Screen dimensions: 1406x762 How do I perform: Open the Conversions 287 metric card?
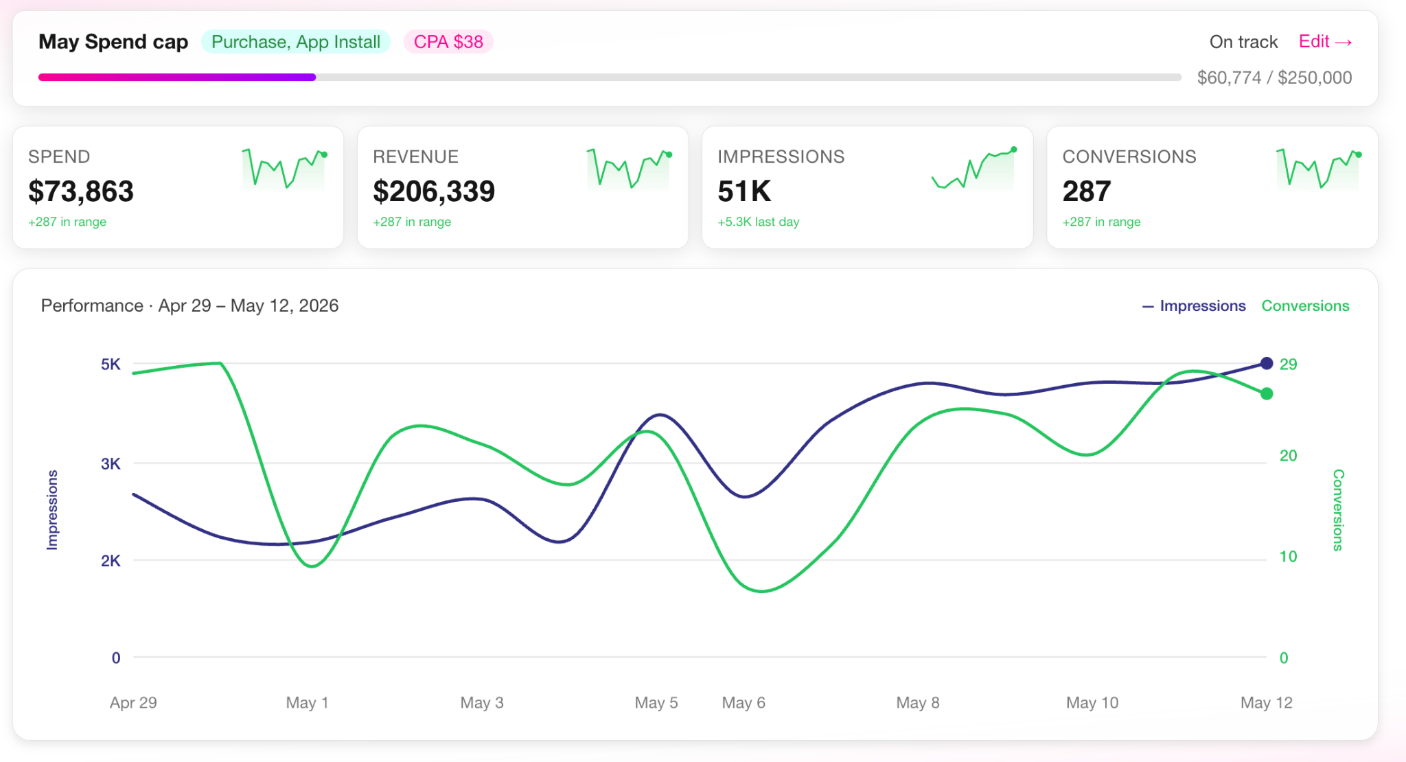click(1212, 187)
